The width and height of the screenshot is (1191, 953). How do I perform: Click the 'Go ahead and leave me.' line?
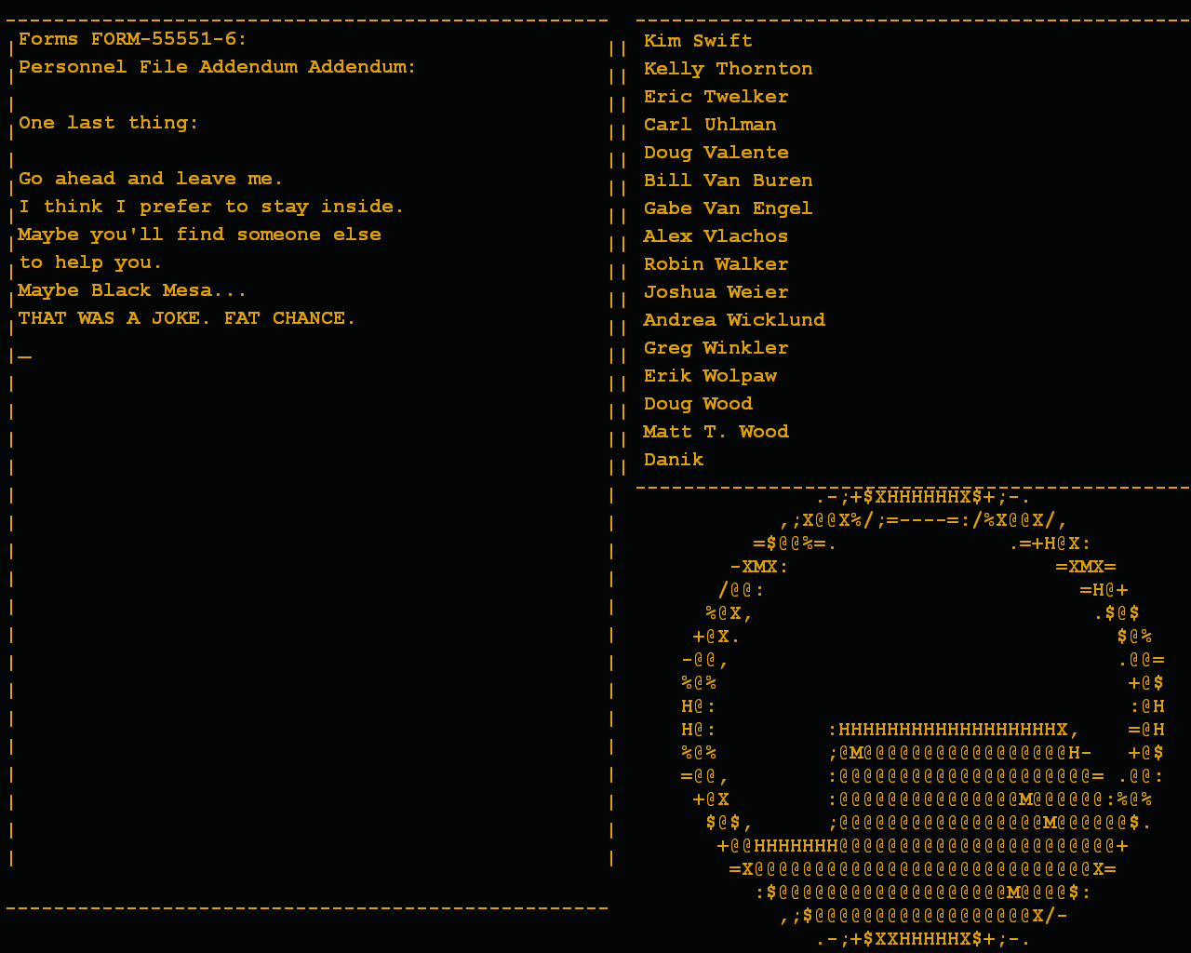click(x=150, y=179)
